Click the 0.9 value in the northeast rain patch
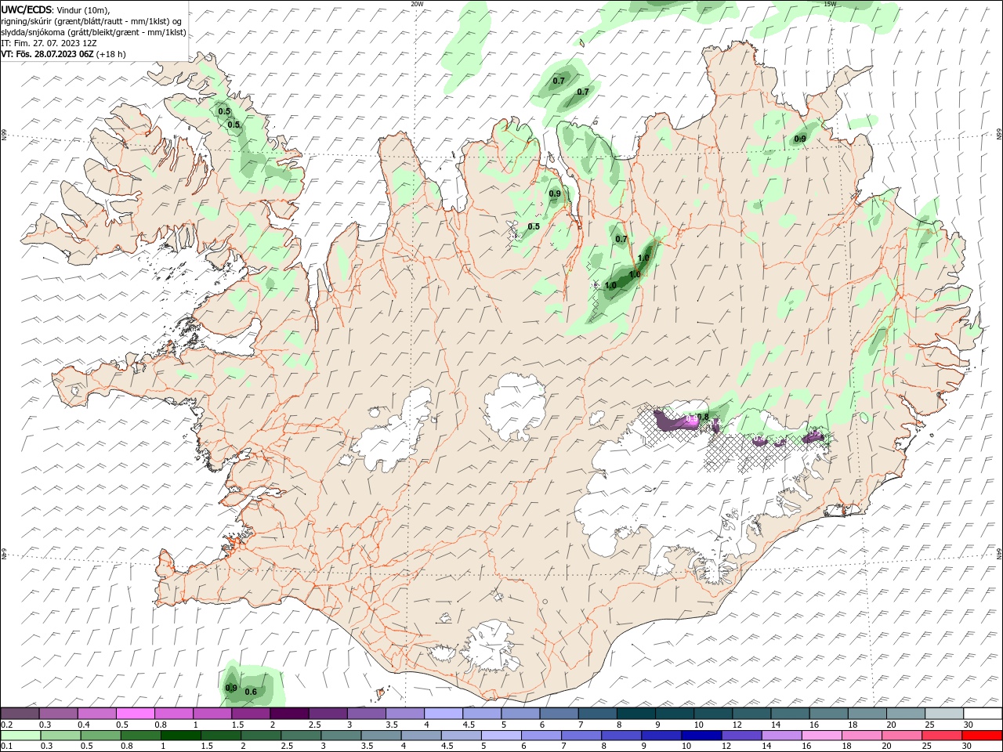The image size is (1003, 752). click(800, 139)
